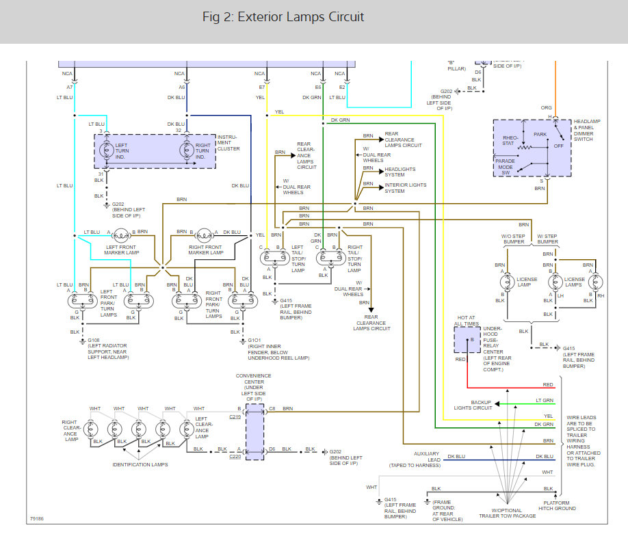Click the 'IDENTIFICATION LAMPS' label
Screen dimensions: 628x545
point(140,464)
